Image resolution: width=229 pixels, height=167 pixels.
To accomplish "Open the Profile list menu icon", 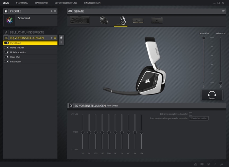I will point(55,11).
